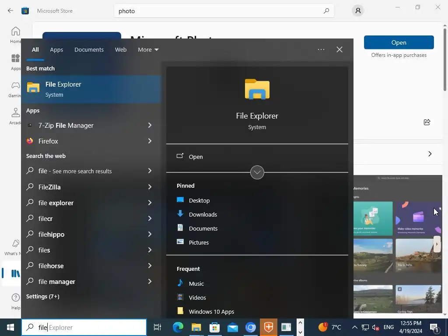Expand the circular chevron under Open

tap(257, 172)
